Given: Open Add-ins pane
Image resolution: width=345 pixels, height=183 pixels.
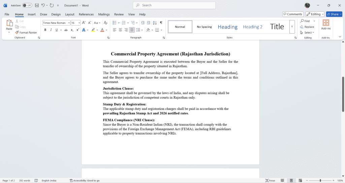Looking at the screenshot, I should 326,25.
